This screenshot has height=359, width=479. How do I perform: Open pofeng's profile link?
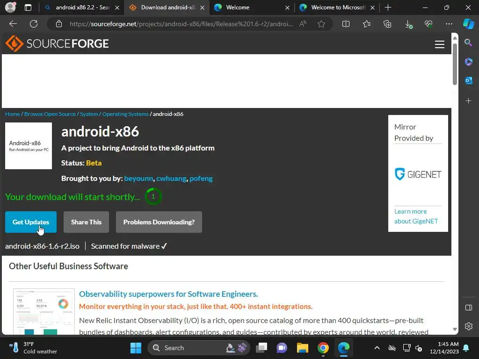(201, 178)
